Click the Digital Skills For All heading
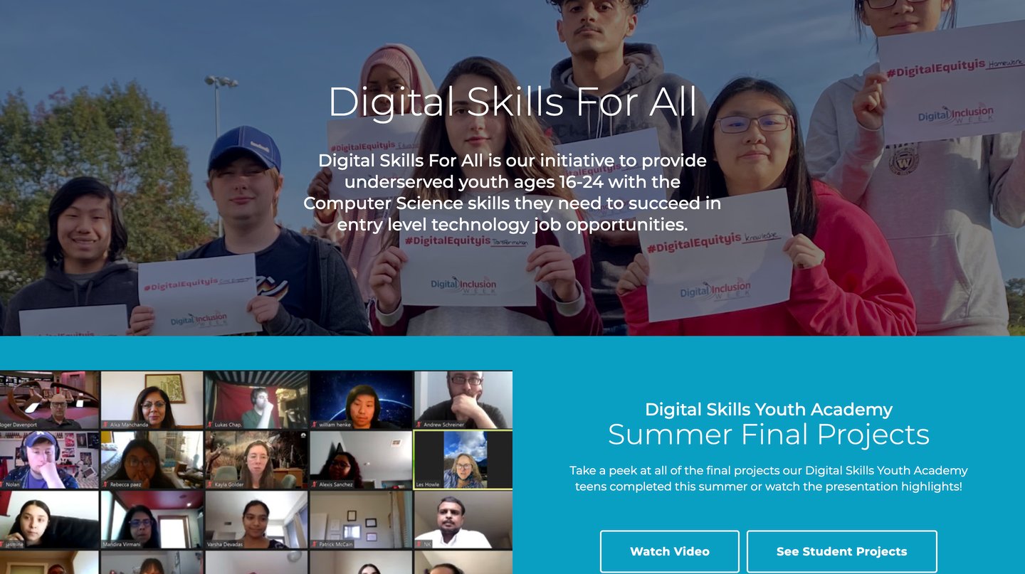Image resolution: width=1025 pixels, height=574 pixels. [x=512, y=102]
